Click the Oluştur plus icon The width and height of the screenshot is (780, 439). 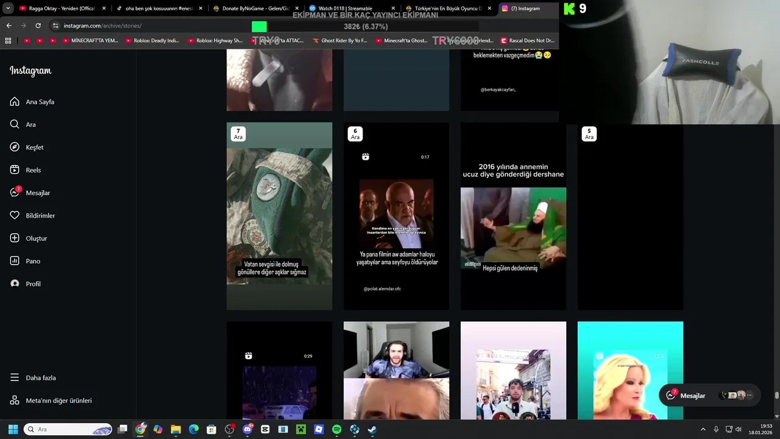click(x=15, y=238)
